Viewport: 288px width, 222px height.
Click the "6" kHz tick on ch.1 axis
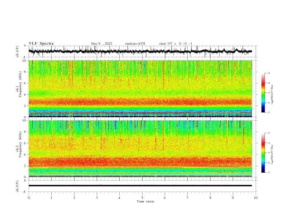25,83
